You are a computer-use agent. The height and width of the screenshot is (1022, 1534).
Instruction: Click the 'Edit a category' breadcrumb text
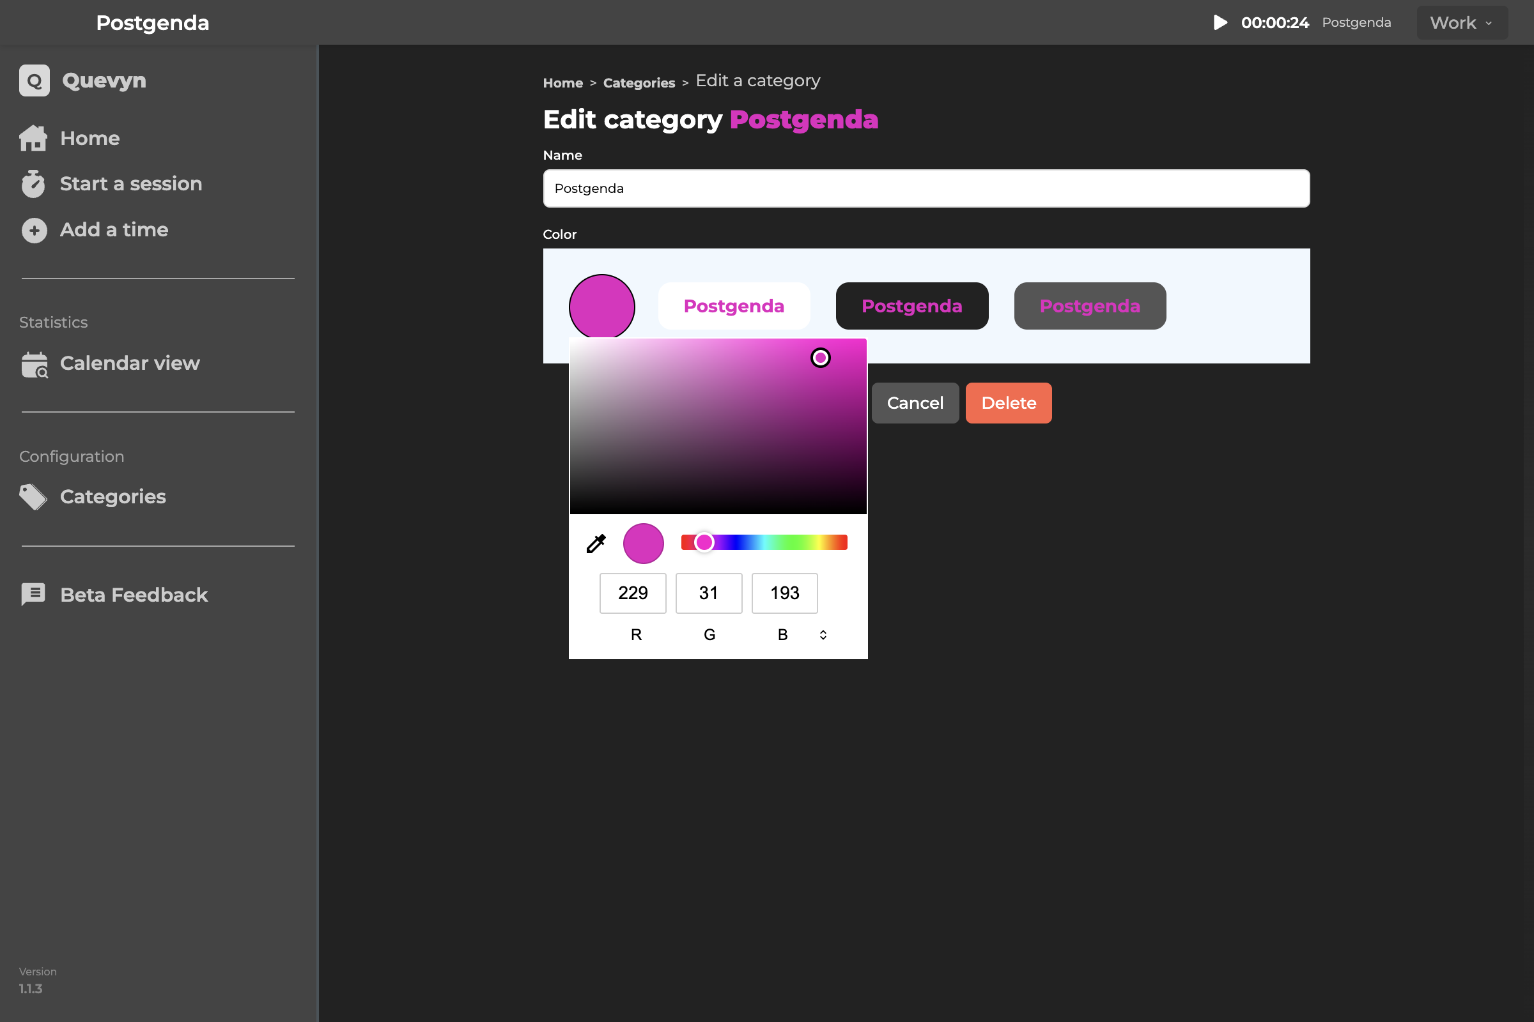(758, 81)
